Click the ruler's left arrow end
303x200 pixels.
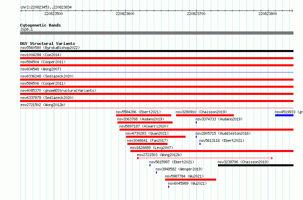[21, 11]
